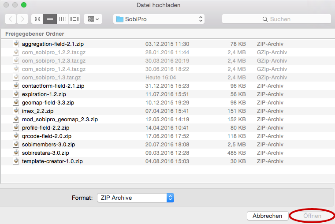Switch to icon grid view
This screenshot has width=335, height=224.
pyautogui.click(x=37, y=19)
